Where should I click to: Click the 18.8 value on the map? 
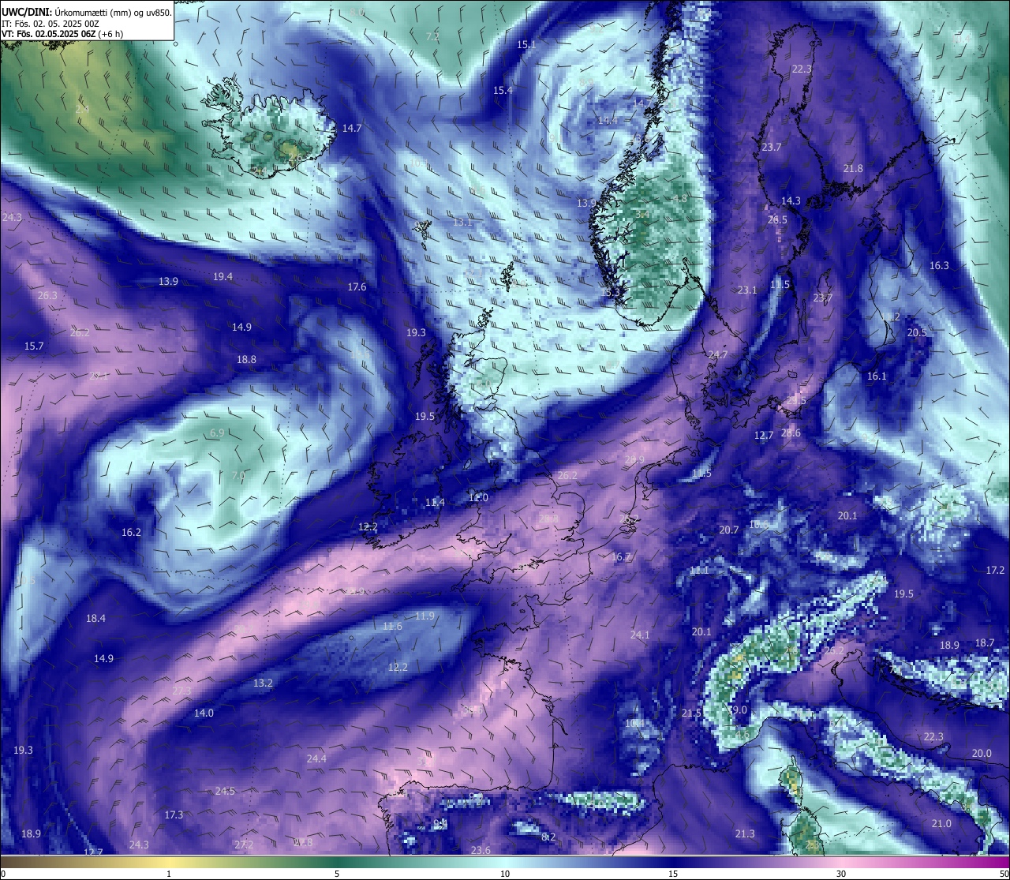[x=246, y=360]
